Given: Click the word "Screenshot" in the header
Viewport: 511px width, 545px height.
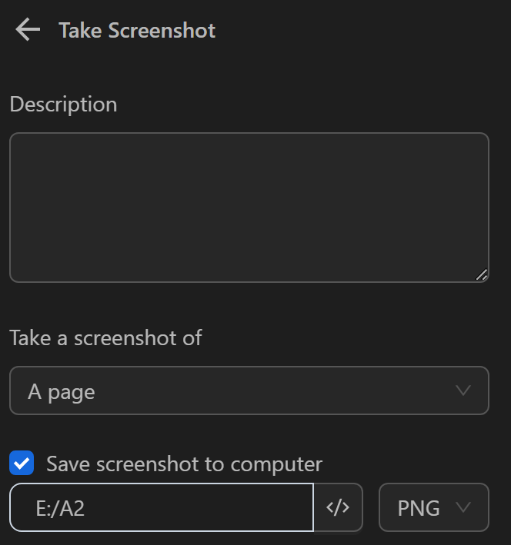Looking at the screenshot, I should pyautogui.click(x=162, y=31).
